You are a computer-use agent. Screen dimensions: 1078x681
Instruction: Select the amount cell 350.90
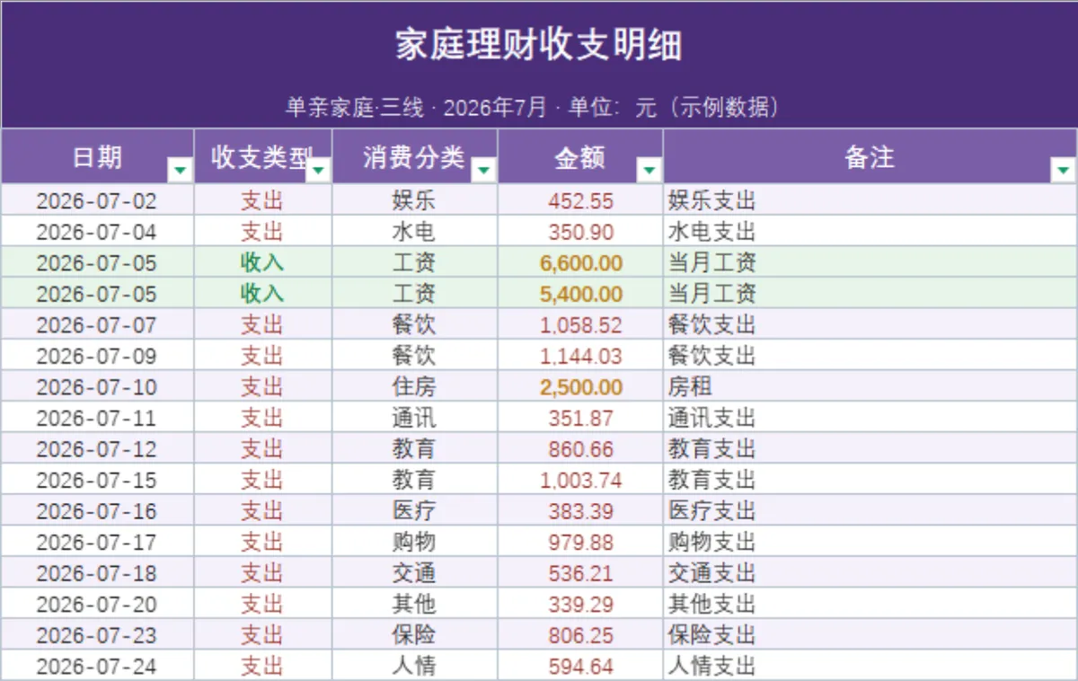pos(580,232)
